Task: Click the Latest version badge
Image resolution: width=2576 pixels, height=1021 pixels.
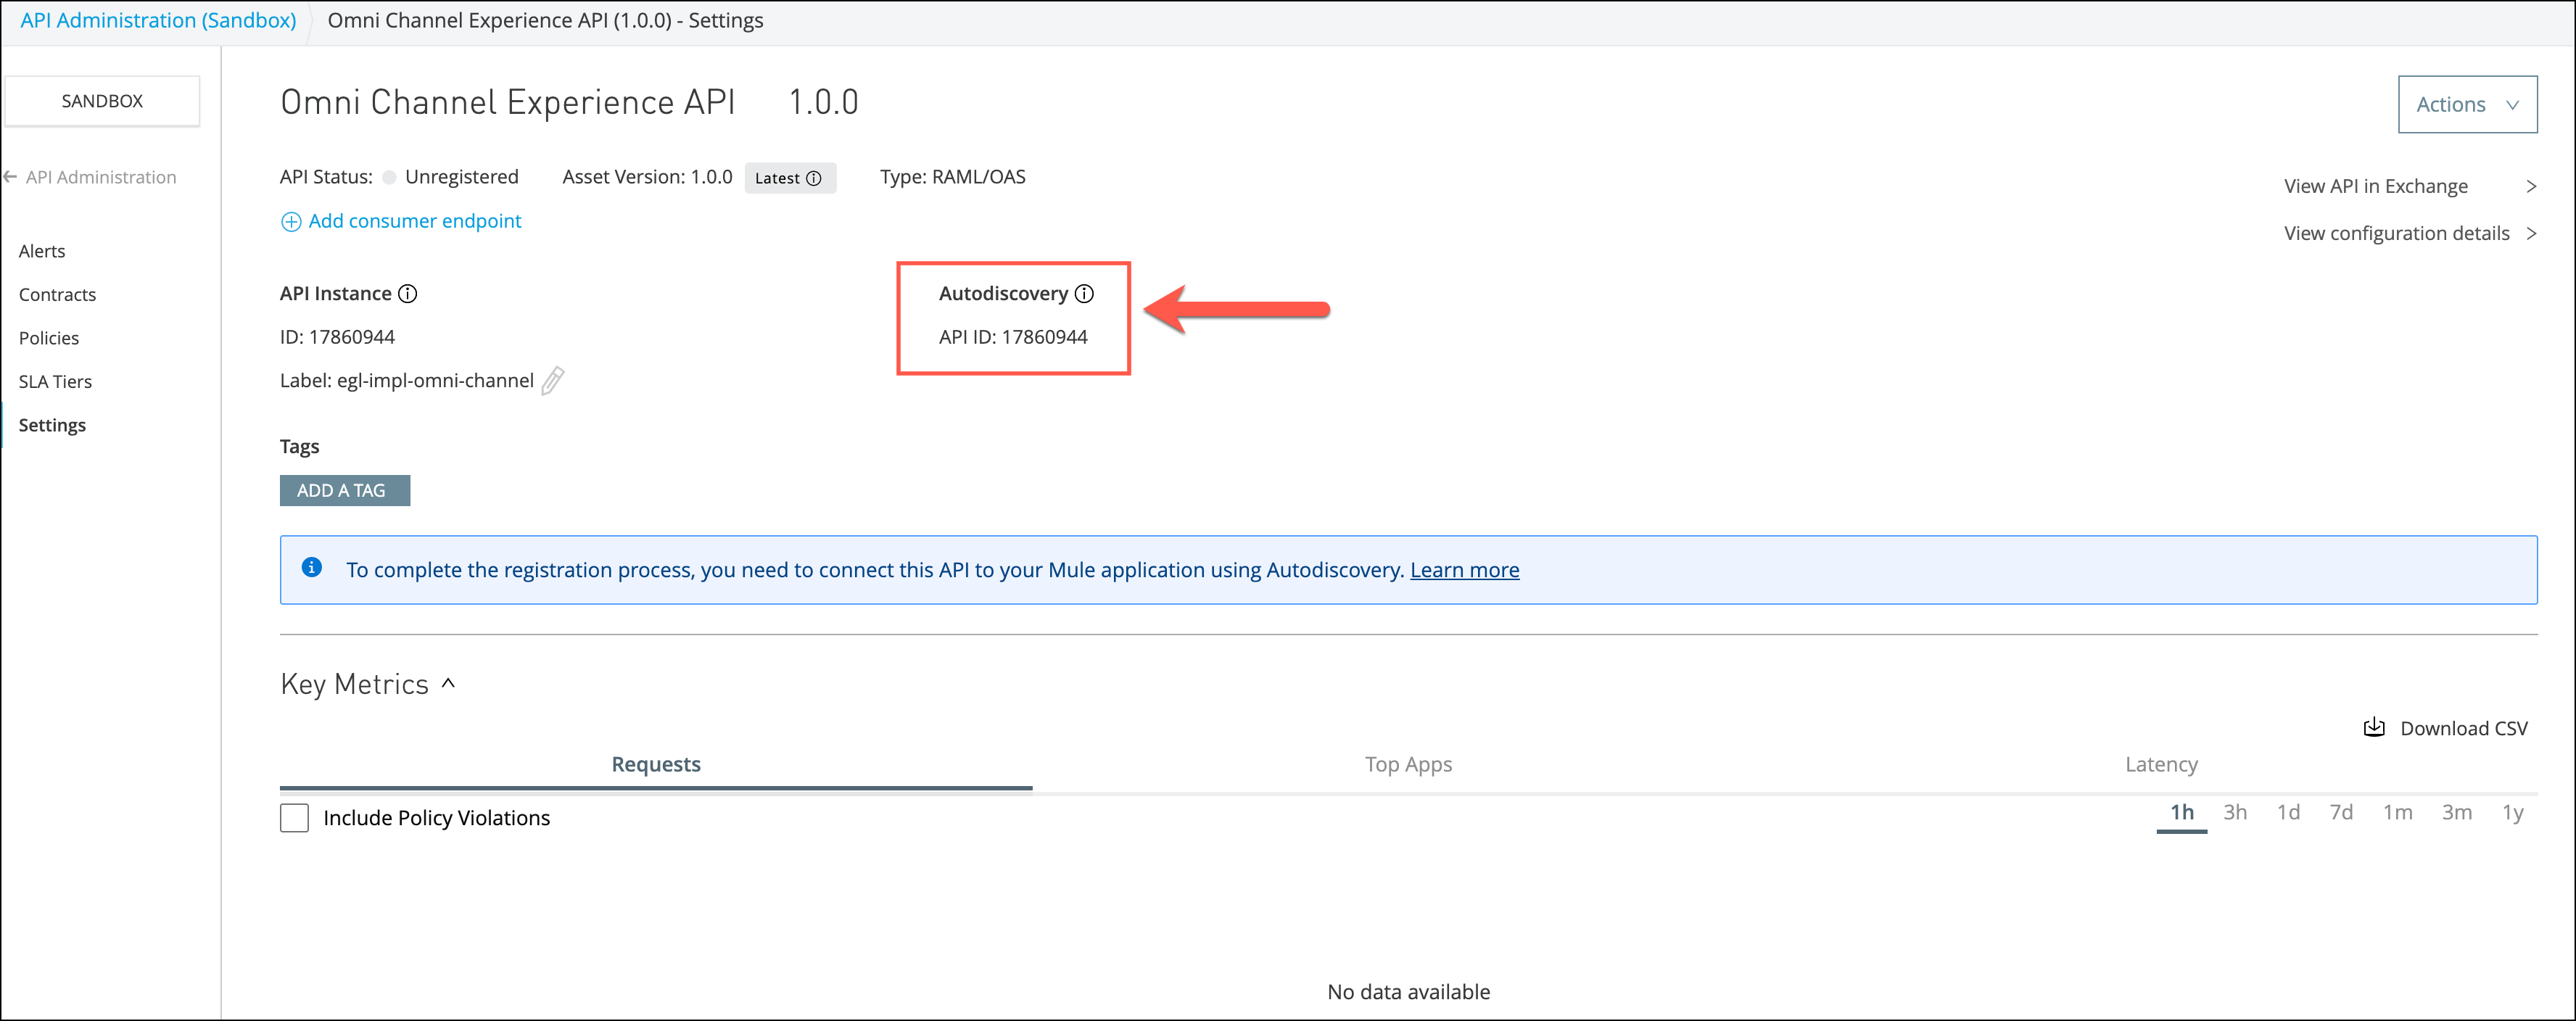Action: tap(790, 178)
